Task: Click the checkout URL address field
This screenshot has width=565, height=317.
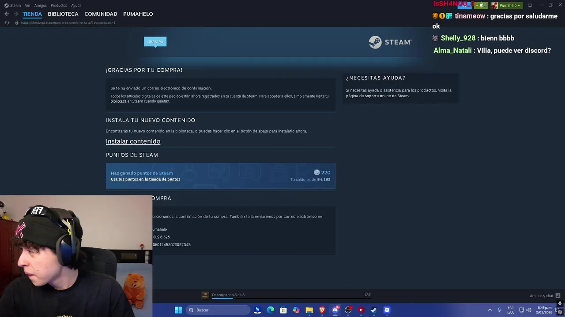Action: click(68, 22)
